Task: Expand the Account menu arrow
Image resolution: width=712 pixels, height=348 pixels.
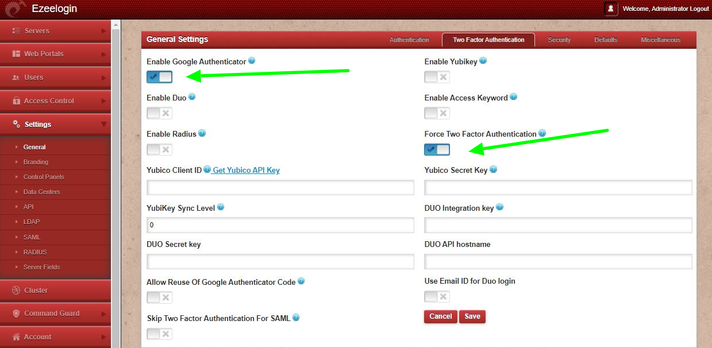Action: (x=103, y=337)
